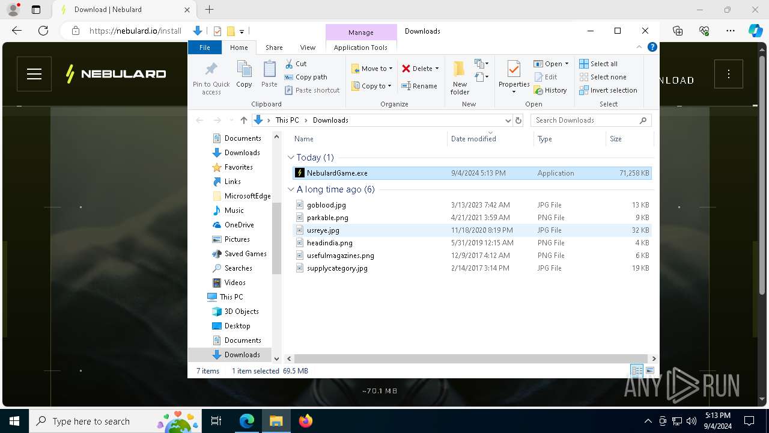Select goblood.jpg file

(472, 205)
